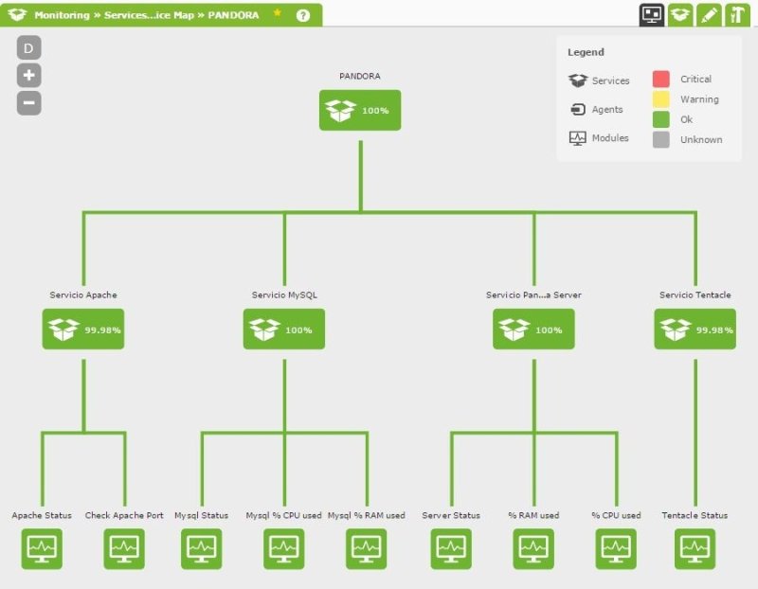Image resolution: width=758 pixels, height=589 pixels.
Task: Click the Mysql Status label text
Action: tap(202, 515)
